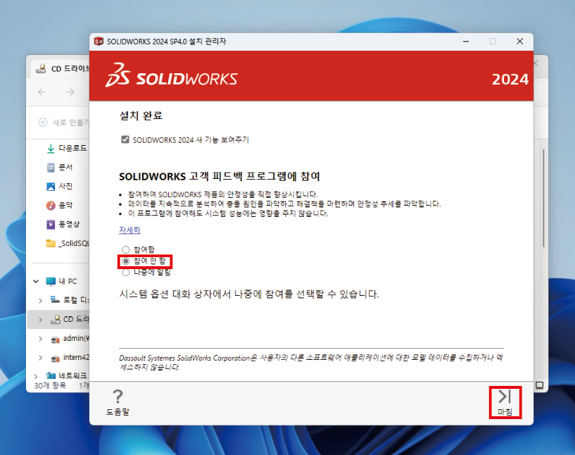Uncheck SOLIDWORKS 2024 새 기능 보여주기 checkbox
The height and width of the screenshot is (455, 575).
point(125,139)
